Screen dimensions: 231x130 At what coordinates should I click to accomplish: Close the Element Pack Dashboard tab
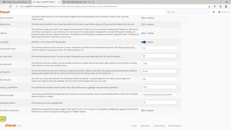click(x=89, y=2)
